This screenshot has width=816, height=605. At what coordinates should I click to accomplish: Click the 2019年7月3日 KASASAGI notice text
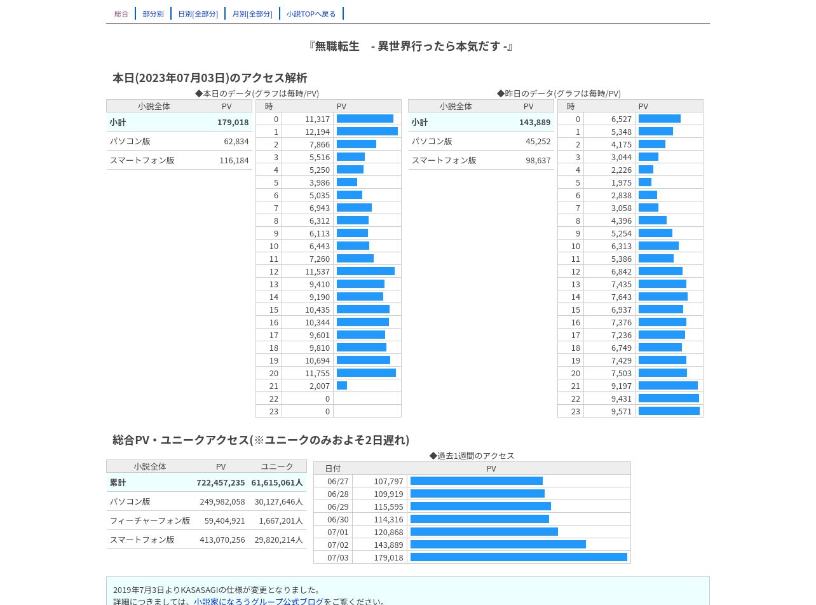pos(217,590)
